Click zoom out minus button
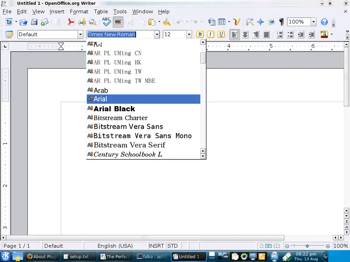The height and width of the screenshot is (262, 350). (x=287, y=246)
